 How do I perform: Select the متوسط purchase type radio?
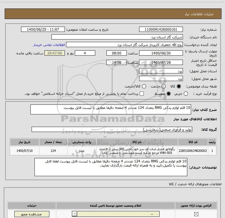[169, 94]
